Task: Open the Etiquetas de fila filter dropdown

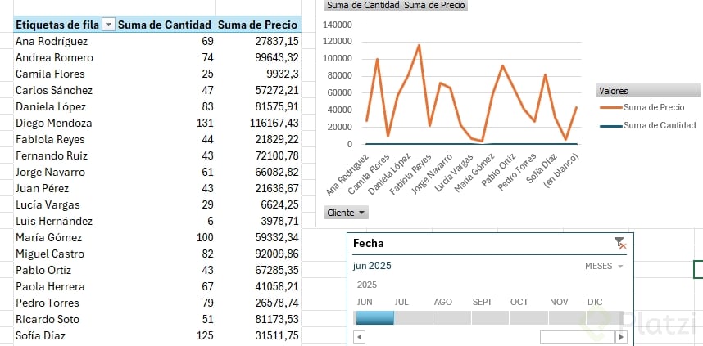Action: tap(108, 25)
